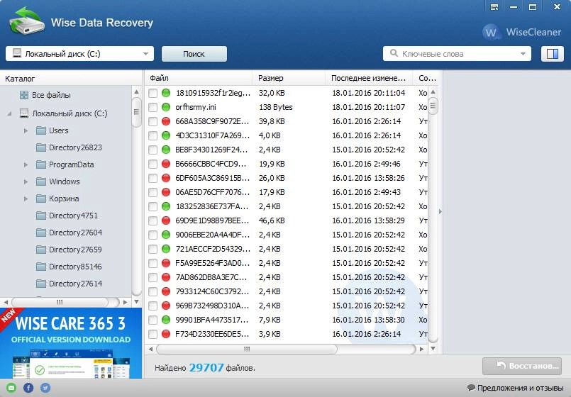Click the green status dot of 99901BFA4473517
This screenshot has width=571, height=397.
(166, 320)
